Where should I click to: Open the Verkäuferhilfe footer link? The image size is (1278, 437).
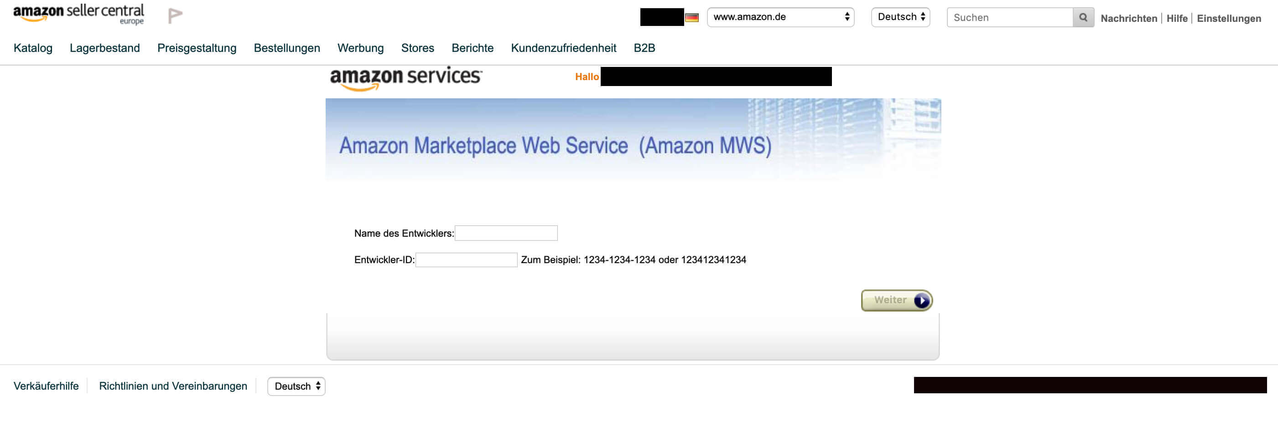click(46, 386)
